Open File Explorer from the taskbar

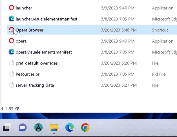click(54, 128)
